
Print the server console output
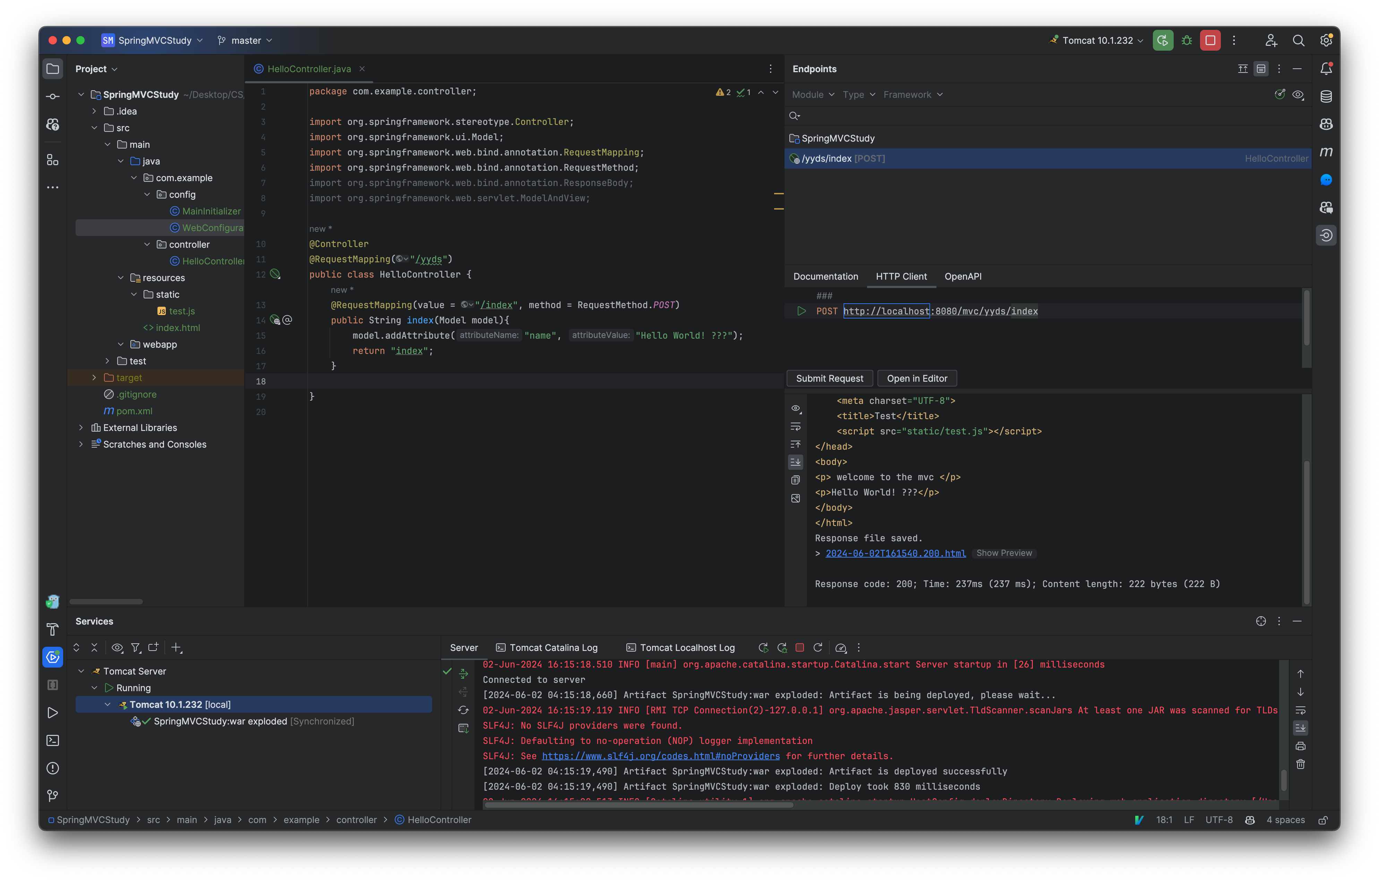pos(1301,746)
